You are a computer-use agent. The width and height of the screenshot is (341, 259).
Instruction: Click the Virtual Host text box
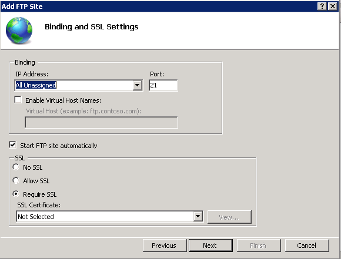[101, 122]
